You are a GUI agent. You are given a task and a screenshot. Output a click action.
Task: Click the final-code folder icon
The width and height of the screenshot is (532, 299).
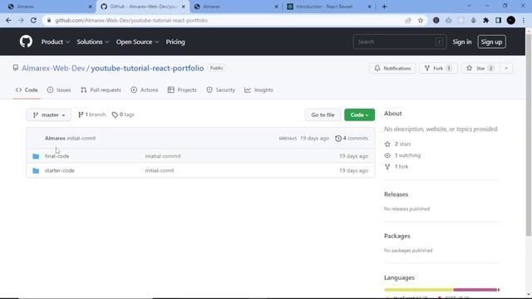(x=36, y=156)
